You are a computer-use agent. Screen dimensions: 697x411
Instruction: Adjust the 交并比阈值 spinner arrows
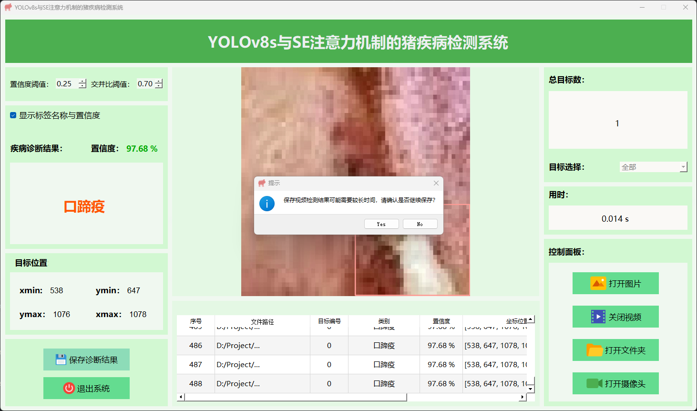tap(159, 84)
